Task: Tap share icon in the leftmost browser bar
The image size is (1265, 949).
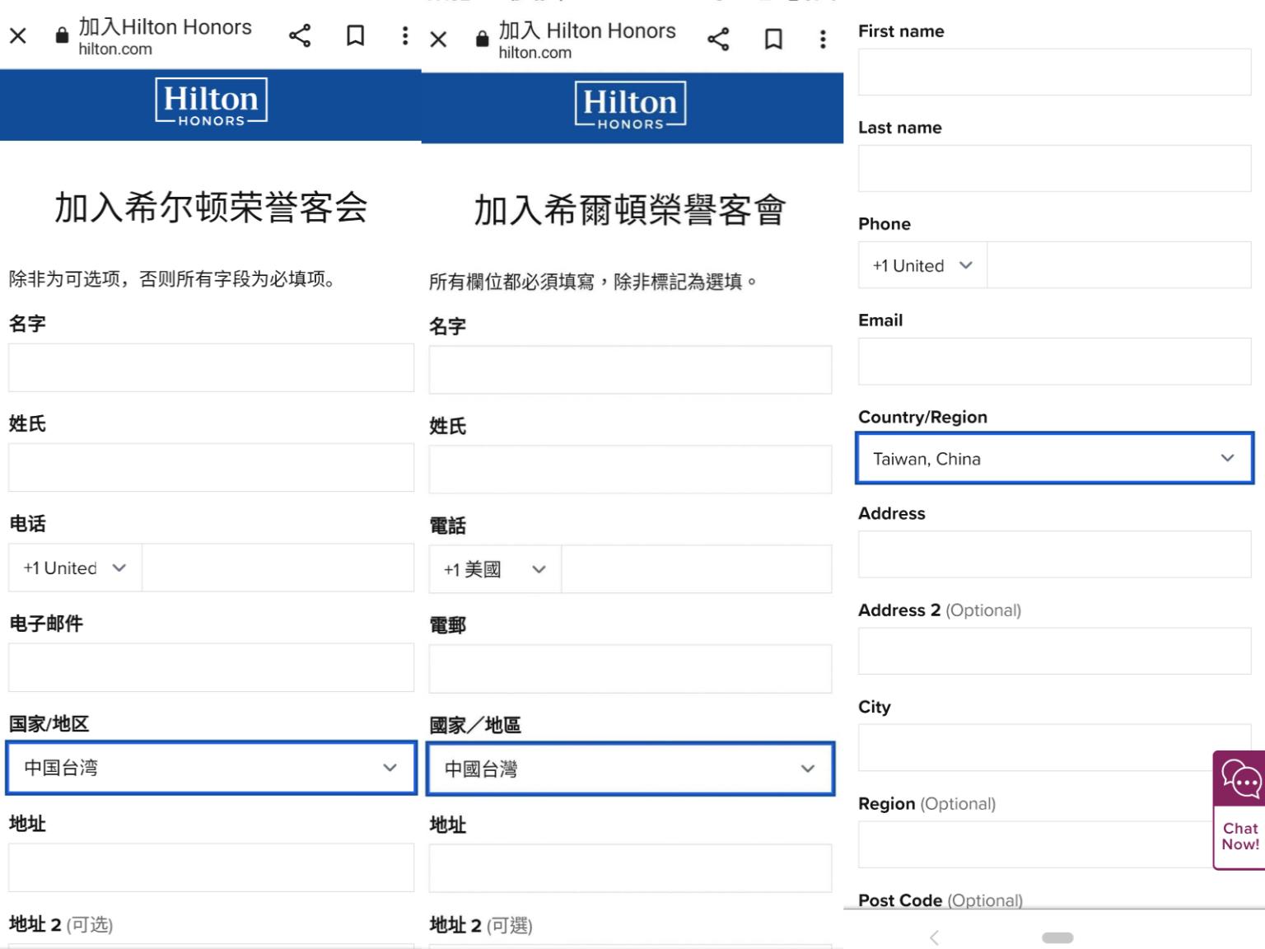Action: tap(300, 36)
